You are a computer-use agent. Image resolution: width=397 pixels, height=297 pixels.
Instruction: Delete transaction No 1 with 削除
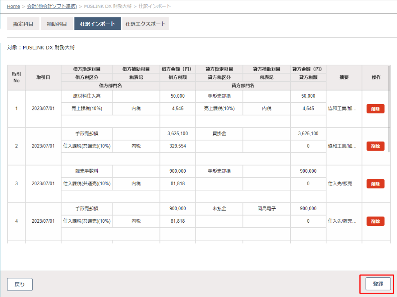pyautogui.click(x=375, y=109)
